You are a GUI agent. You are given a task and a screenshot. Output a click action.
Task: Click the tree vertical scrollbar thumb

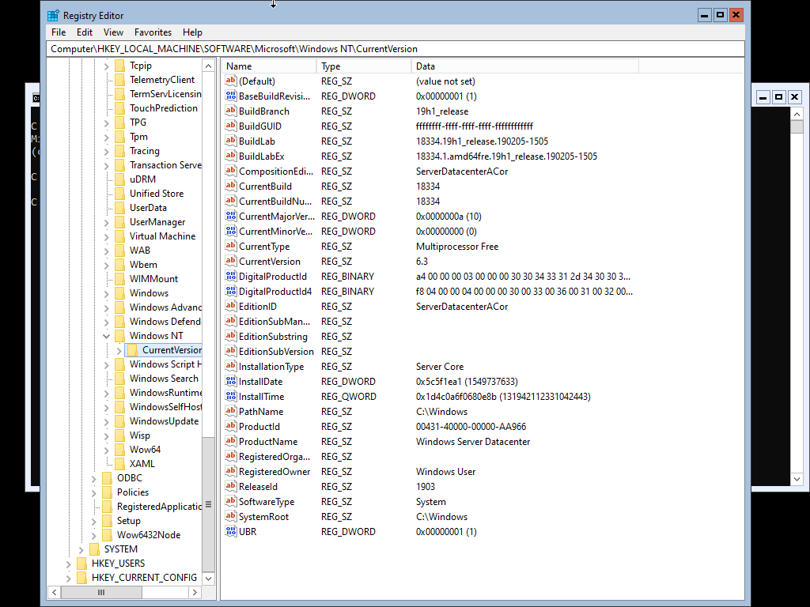point(208,504)
